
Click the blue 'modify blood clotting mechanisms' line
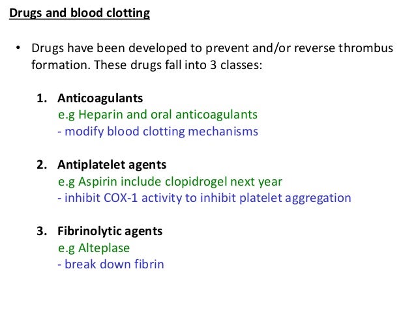[158, 132]
